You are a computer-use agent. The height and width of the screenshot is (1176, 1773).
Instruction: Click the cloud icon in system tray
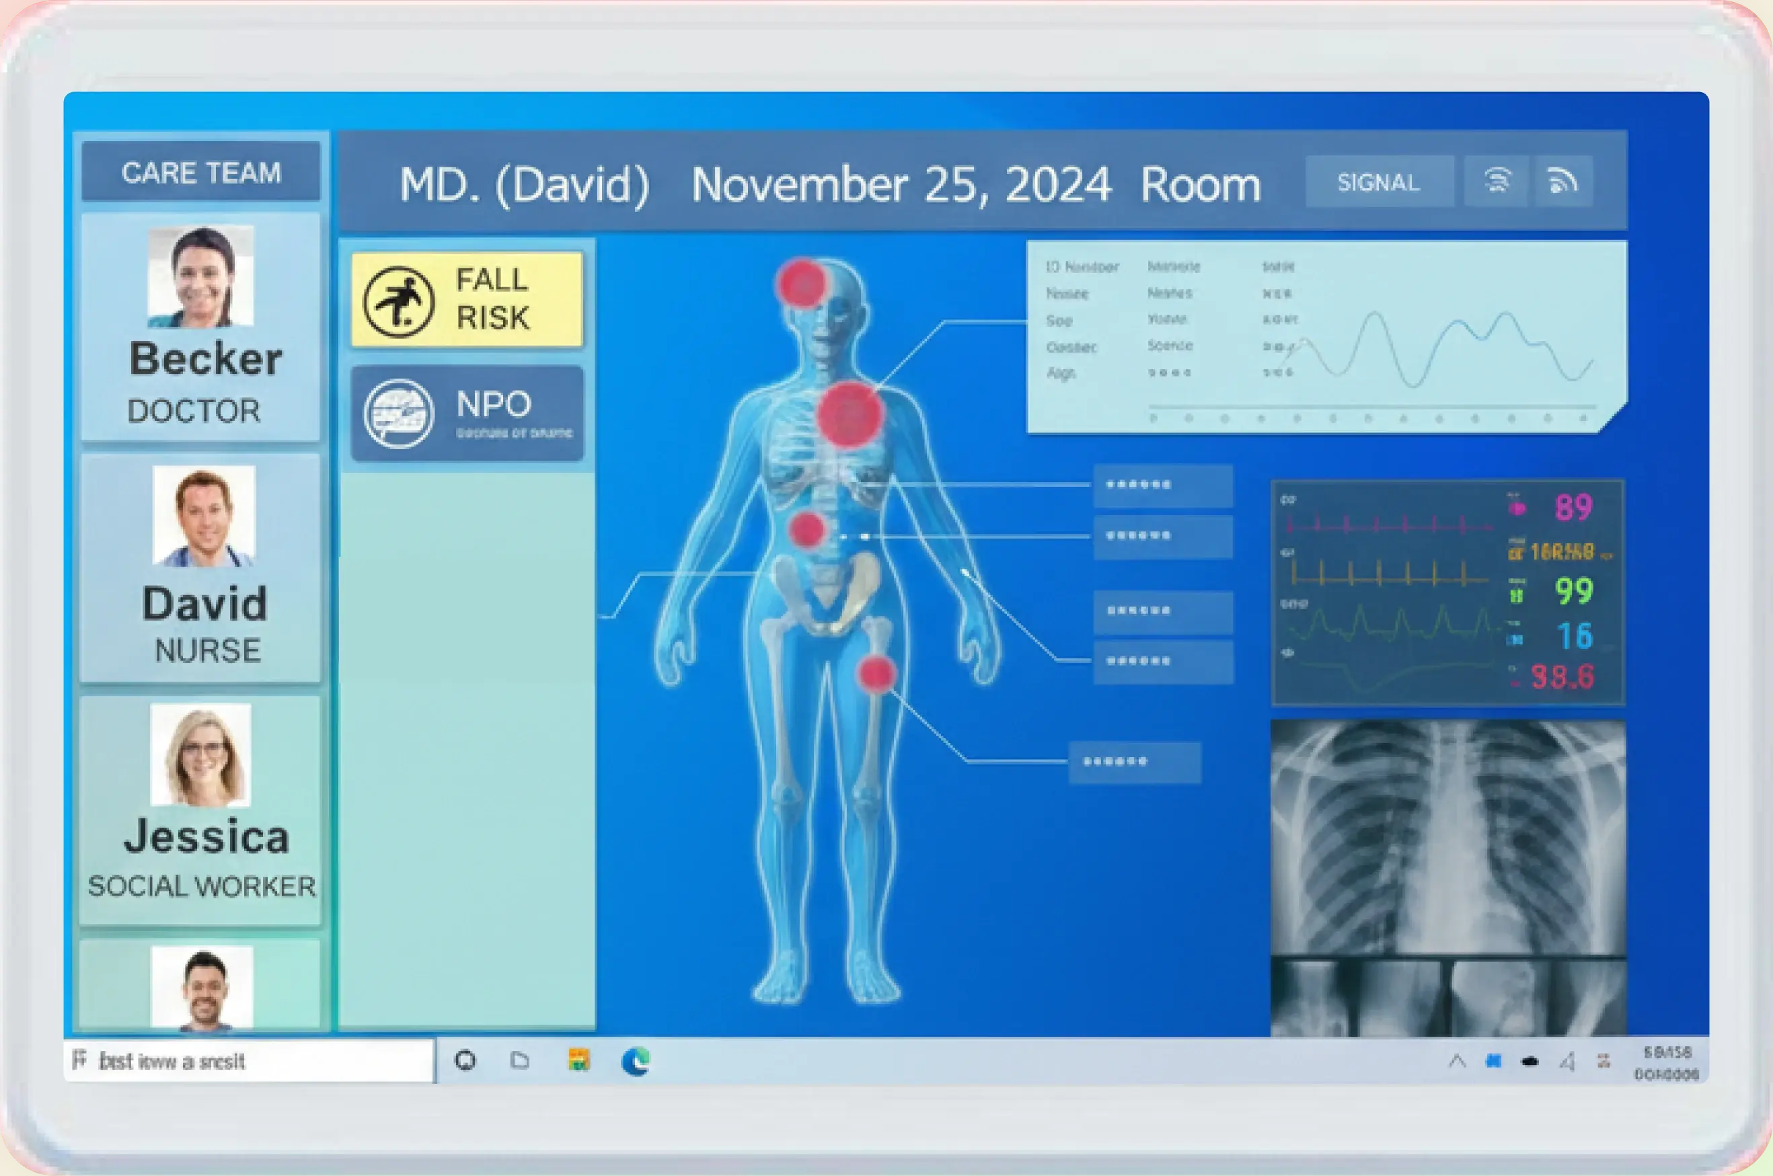pyautogui.click(x=1530, y=1061)
